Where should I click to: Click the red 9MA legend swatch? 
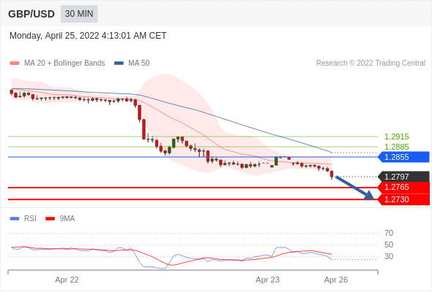50,219
